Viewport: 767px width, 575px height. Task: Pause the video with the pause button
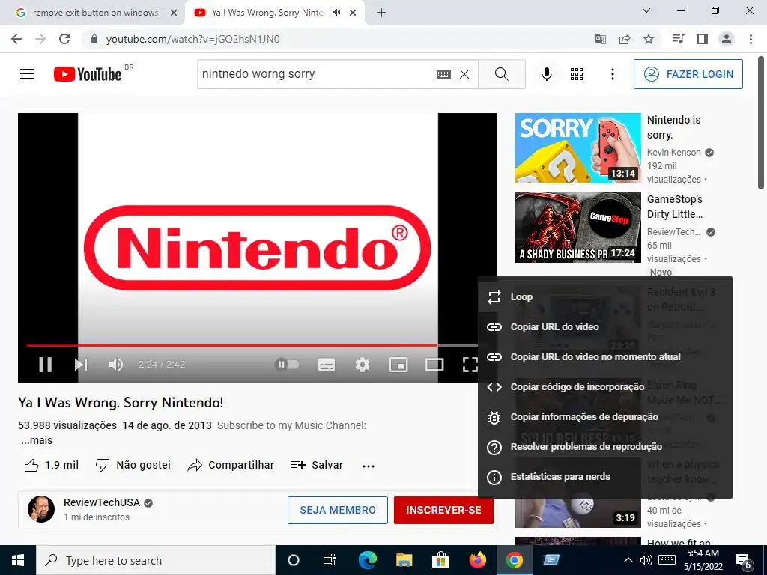coord(46,365)
